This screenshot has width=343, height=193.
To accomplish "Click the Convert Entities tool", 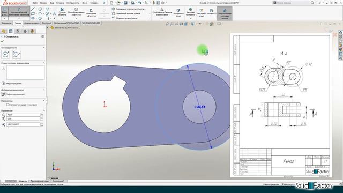I will click(76, 12).
